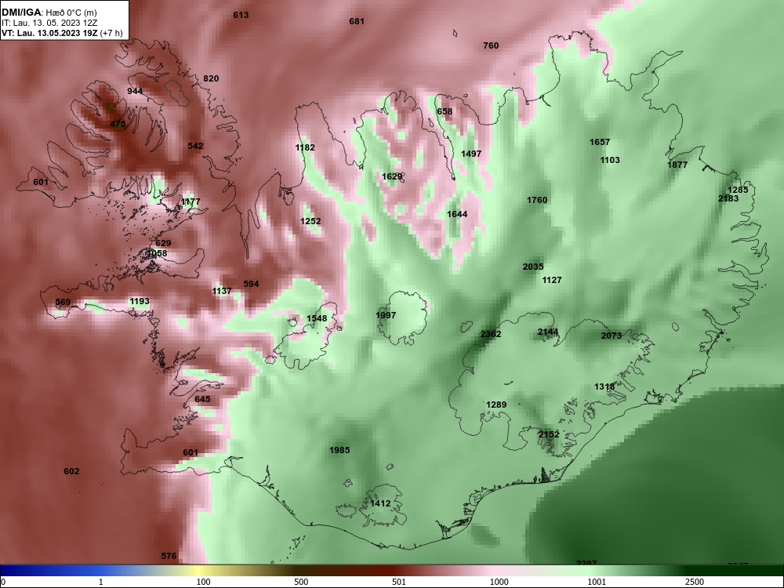
Task: Click the 594 height value
Action: coord(251,284)
